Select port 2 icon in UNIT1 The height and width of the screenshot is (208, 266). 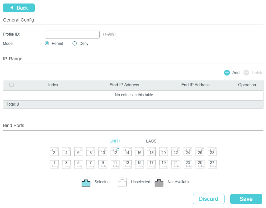pos(54,152)
